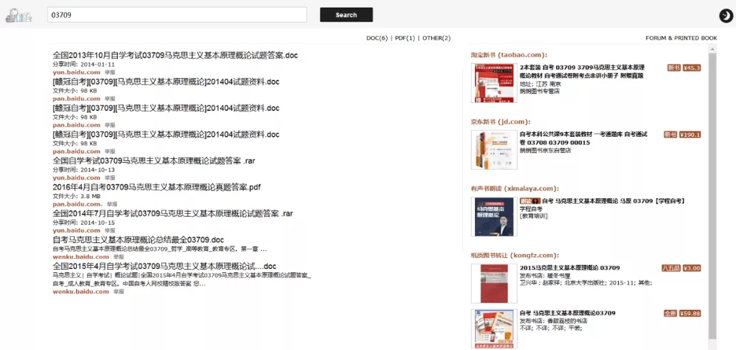
Task: Click the search box containing 03709
Action: point(177,14)
